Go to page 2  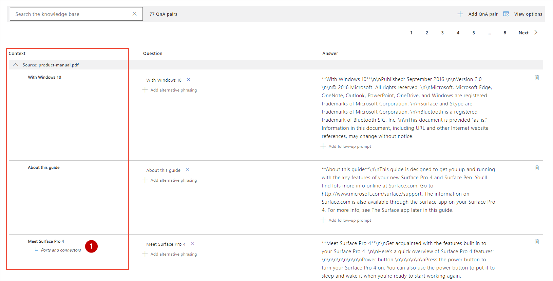427,33
